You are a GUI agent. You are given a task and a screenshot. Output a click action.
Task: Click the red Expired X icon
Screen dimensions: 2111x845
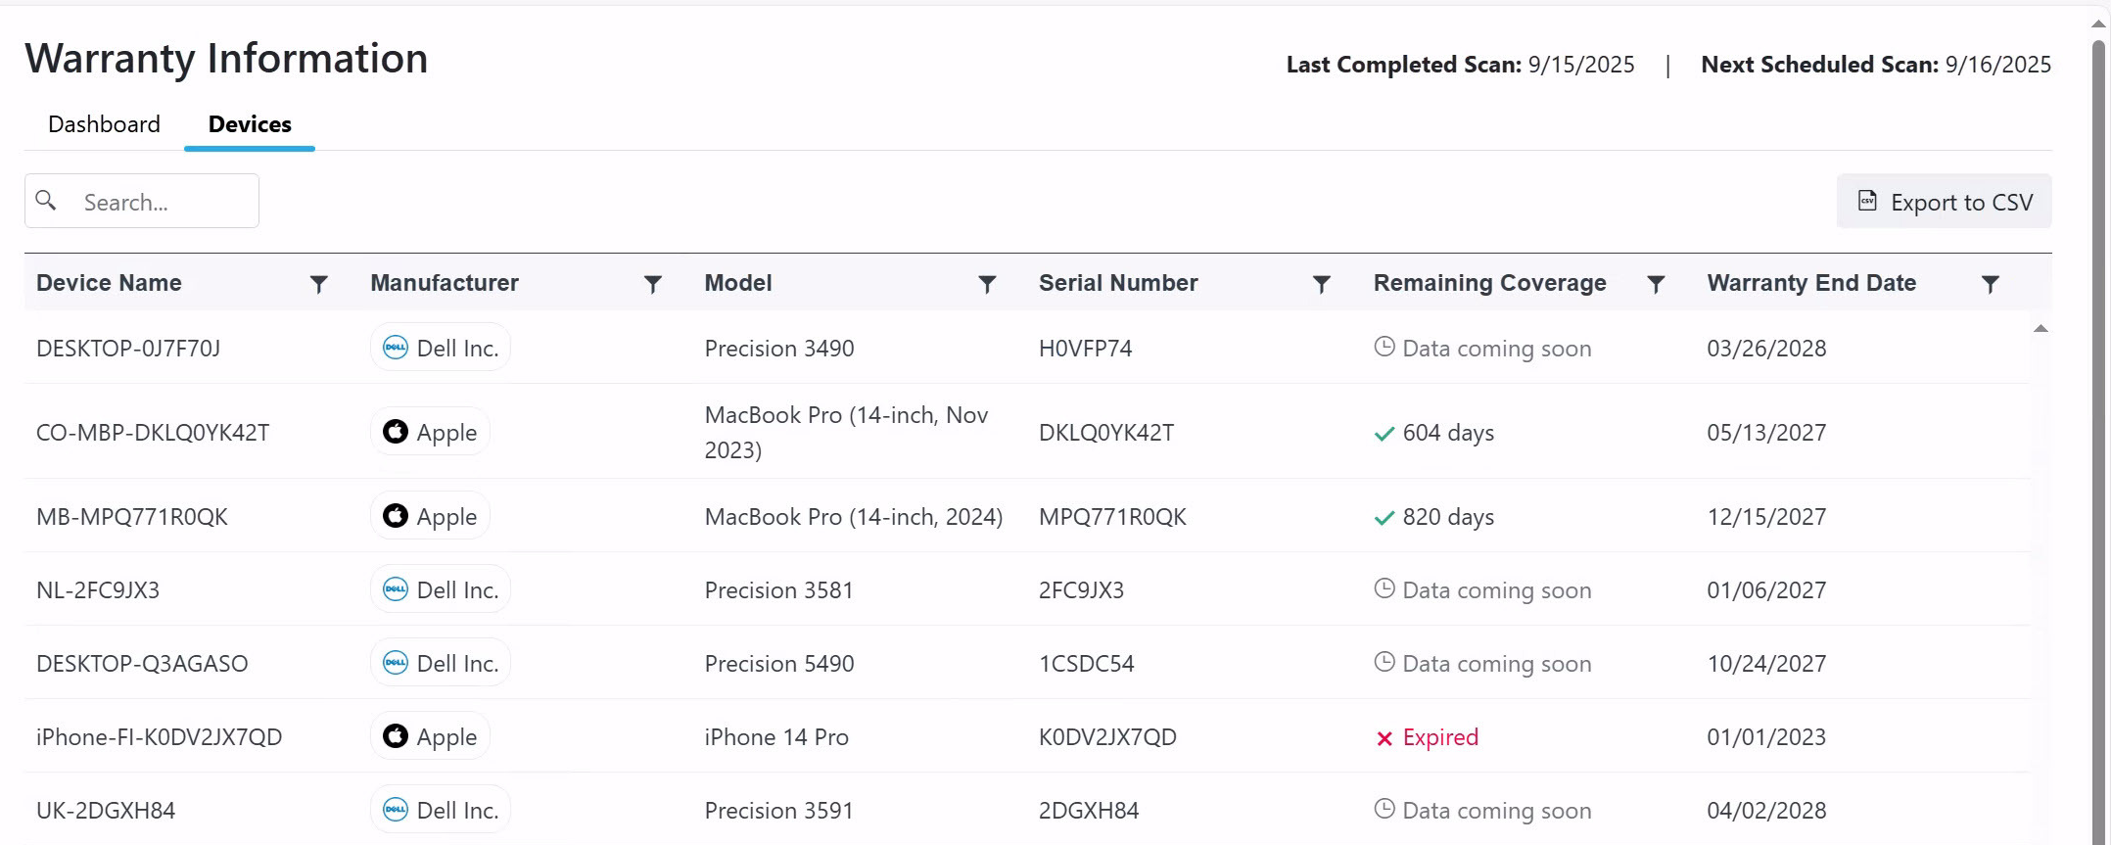(1384, 738)
